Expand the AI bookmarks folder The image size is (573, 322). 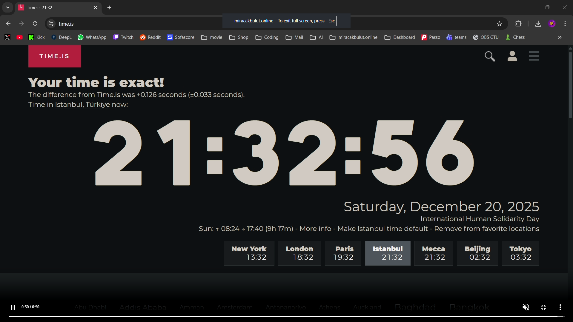tap(316, 37)
